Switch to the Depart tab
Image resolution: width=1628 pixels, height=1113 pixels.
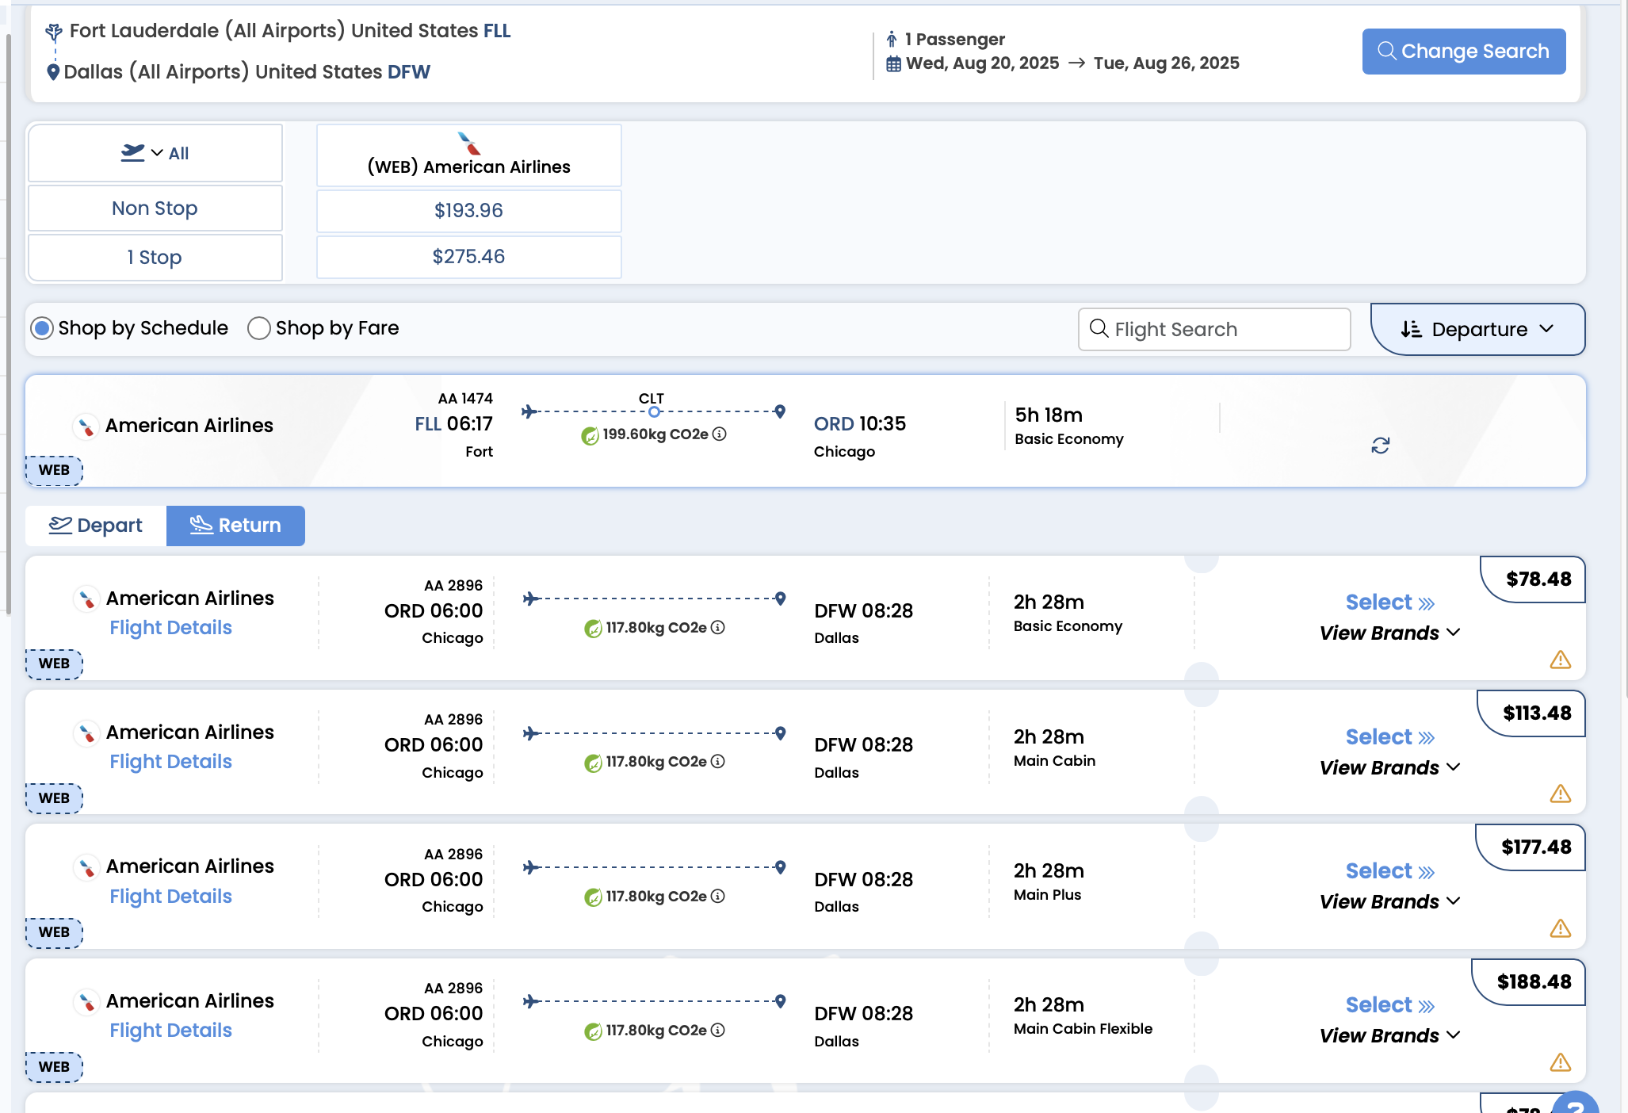96,526
